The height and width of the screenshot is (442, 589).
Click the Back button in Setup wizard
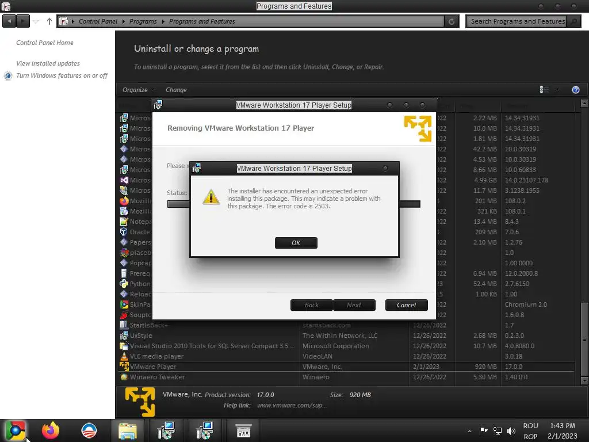(311, 305)
